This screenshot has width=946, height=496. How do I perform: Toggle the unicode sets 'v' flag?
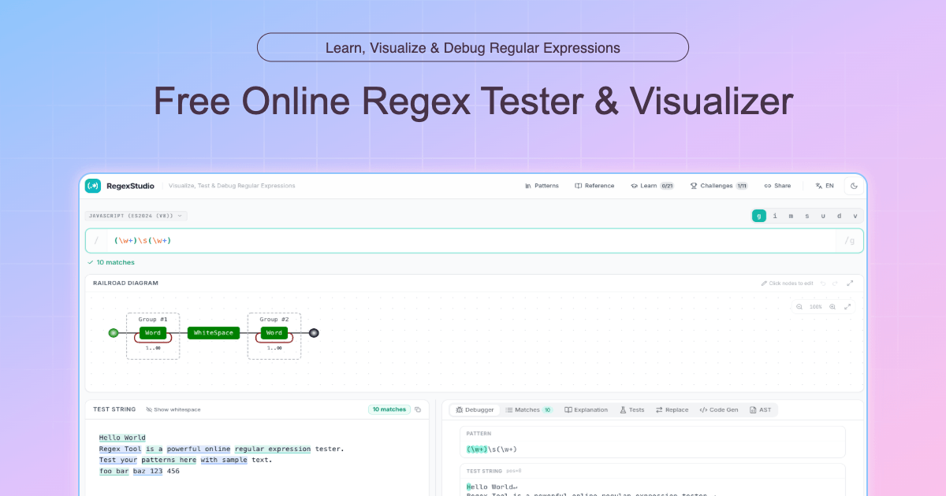tap(855, 216)
